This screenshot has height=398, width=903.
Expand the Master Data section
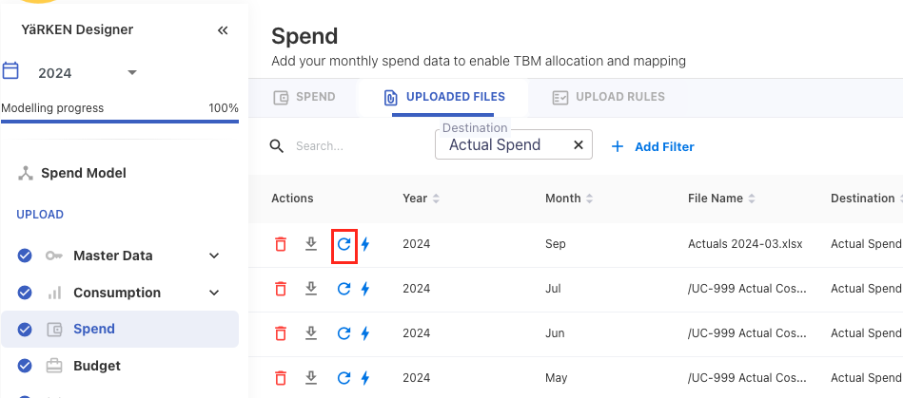coord(214,256)
